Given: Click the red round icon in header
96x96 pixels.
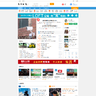Looking at the screenshot, I should pos(63,4).
